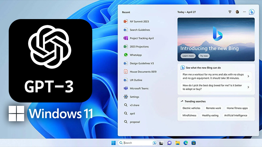Click magnifier icon beside v3 share

click(x=126, y=105)
